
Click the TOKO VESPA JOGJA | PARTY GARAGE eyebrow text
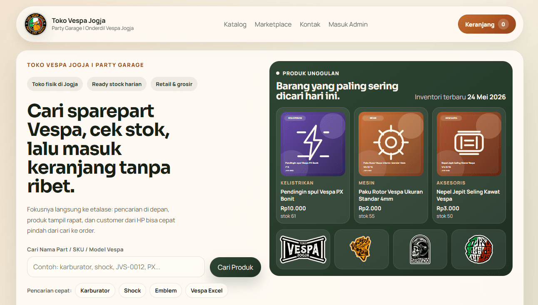pyautogui.click(x=85, y=65)
